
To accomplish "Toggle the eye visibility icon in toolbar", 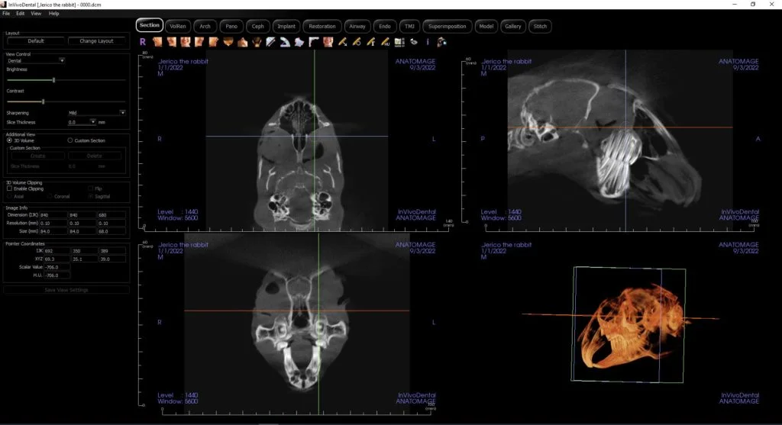I will click(x=413, y=41).
